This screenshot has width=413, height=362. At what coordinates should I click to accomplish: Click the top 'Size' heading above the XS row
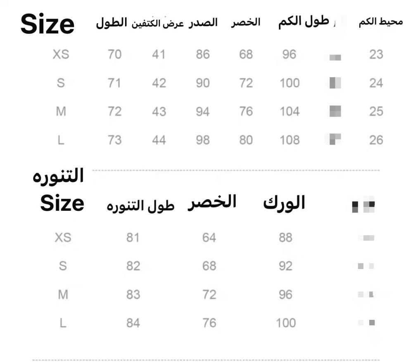coord(48,24)
